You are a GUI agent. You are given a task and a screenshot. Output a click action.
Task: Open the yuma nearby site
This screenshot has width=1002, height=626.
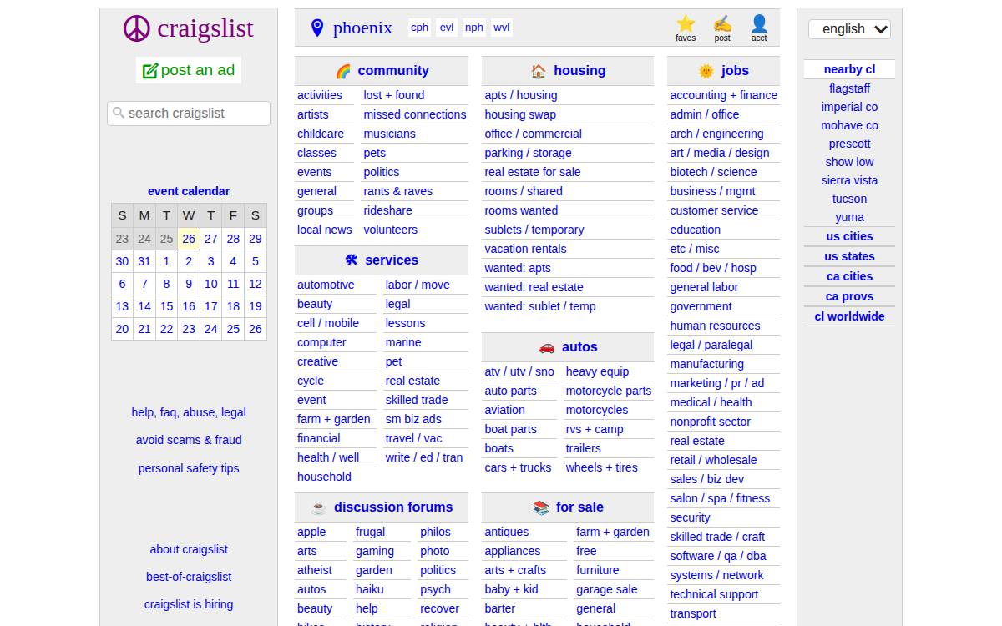pyautogui.click(x=849, y=217)
